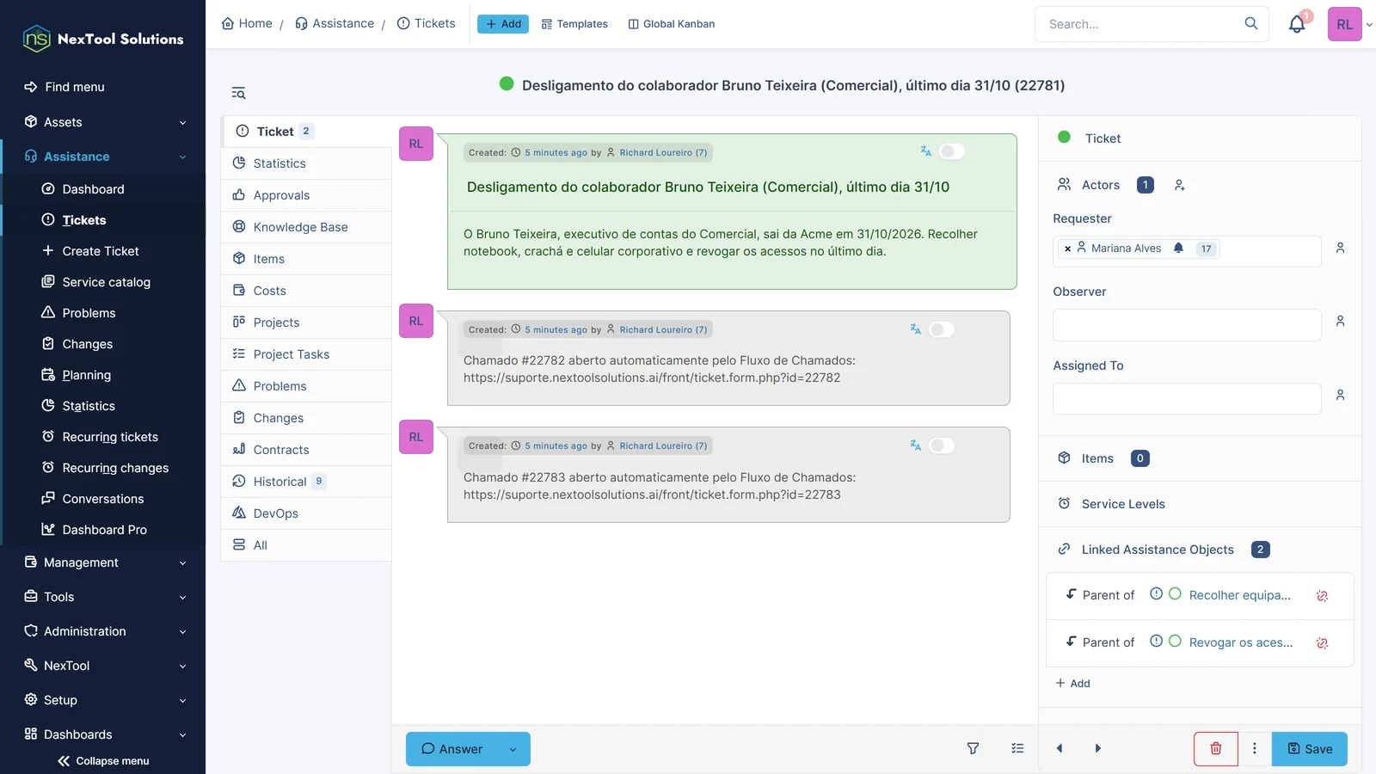View the Historical tab

click(306, 482)
